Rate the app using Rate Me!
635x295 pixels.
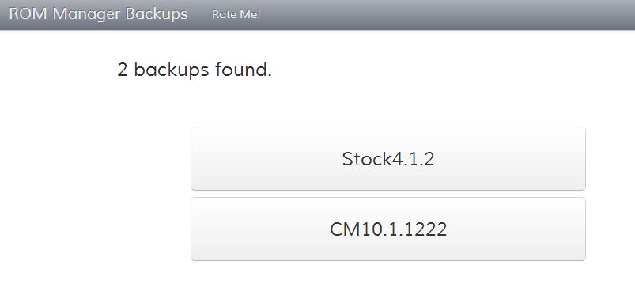pos(236,14)
